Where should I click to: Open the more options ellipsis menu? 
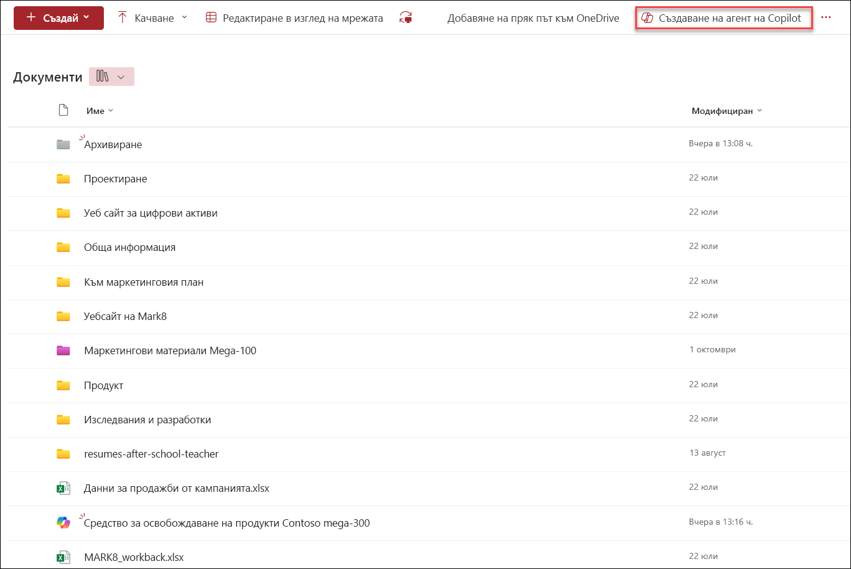point(826,18)
